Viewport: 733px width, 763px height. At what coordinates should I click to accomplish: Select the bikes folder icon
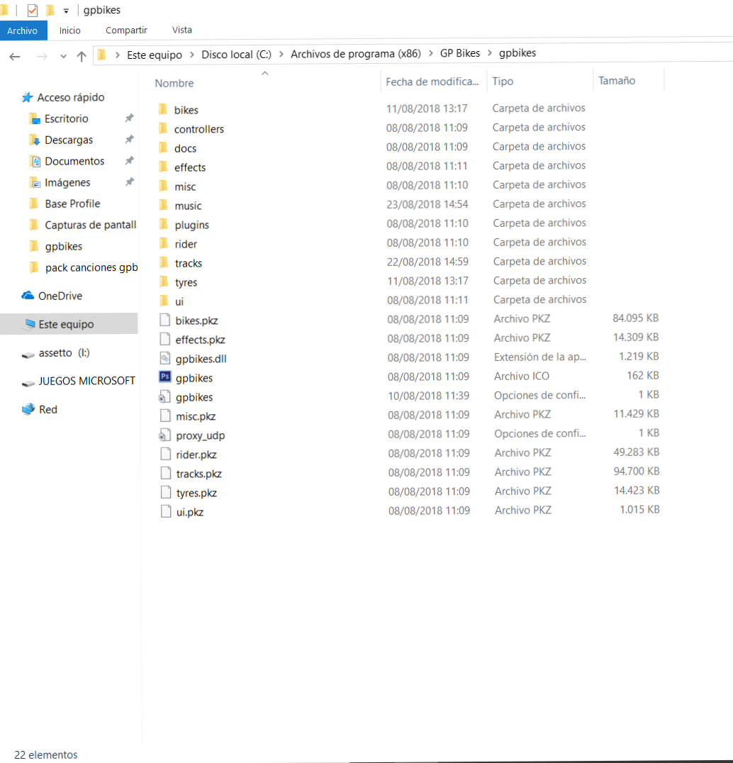(164, 109)
